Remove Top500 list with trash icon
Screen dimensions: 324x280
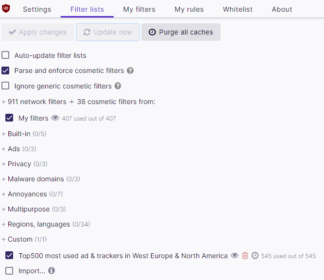click(245, 256)
